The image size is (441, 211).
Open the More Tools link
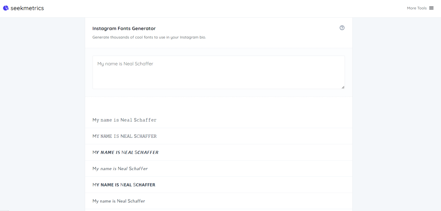[417, 8]
